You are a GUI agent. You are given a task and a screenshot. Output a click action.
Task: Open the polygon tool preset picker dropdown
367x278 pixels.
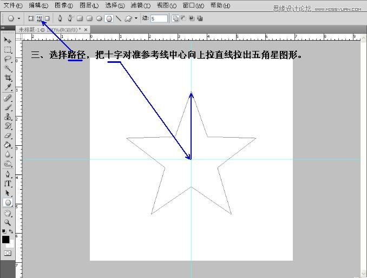(x=19, y=18)
